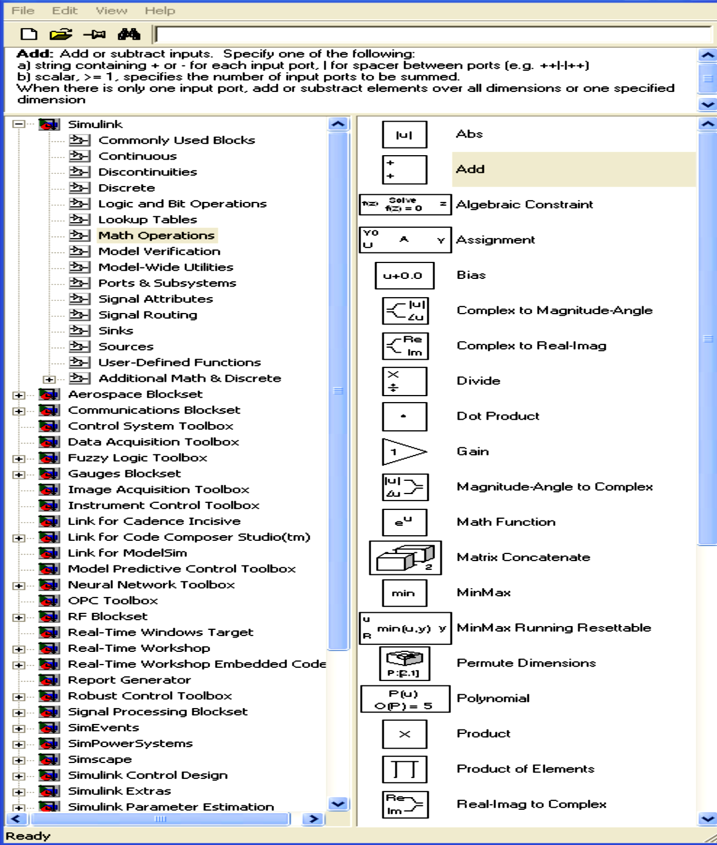Select the Real-Imag to Complex block icon
The width and height of the screenshot is (717, 845).
point(405,804)
